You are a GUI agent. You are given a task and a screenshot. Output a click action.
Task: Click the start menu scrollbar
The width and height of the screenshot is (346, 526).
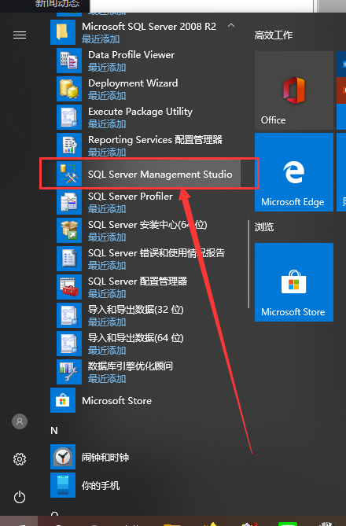(x=248, y=264)
